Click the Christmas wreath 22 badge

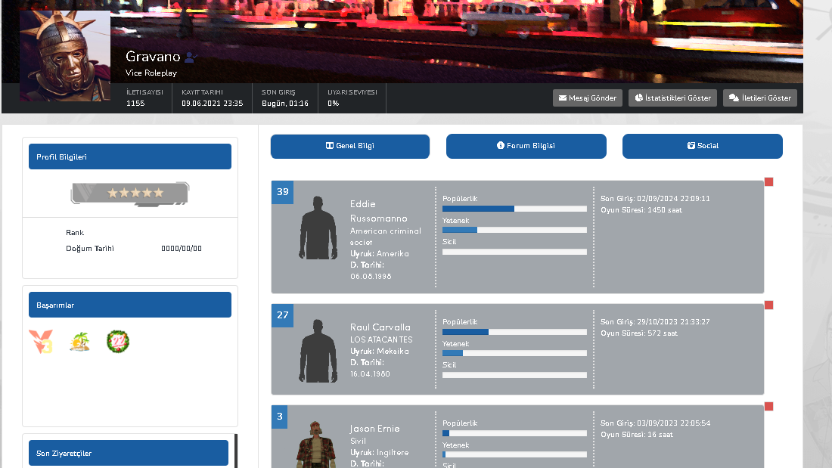(x=118, y=341)
